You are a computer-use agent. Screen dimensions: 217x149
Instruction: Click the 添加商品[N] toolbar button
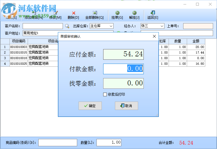(34, 15)
